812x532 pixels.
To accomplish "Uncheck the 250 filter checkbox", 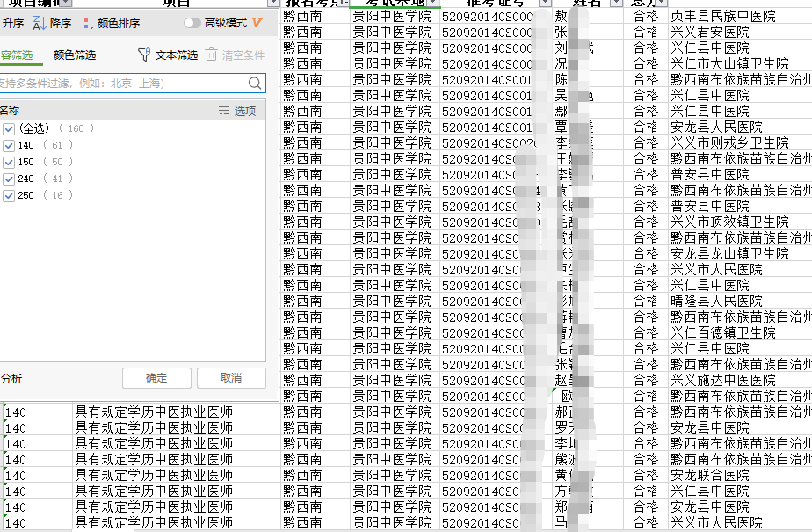I will [x=9, y=195].
